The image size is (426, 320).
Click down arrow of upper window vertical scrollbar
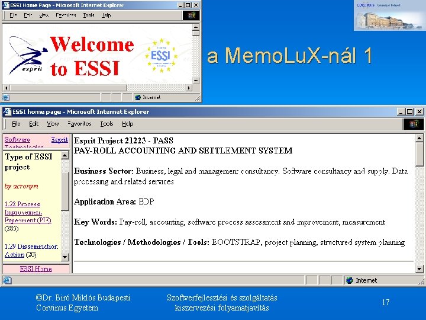tap(196, 81)
